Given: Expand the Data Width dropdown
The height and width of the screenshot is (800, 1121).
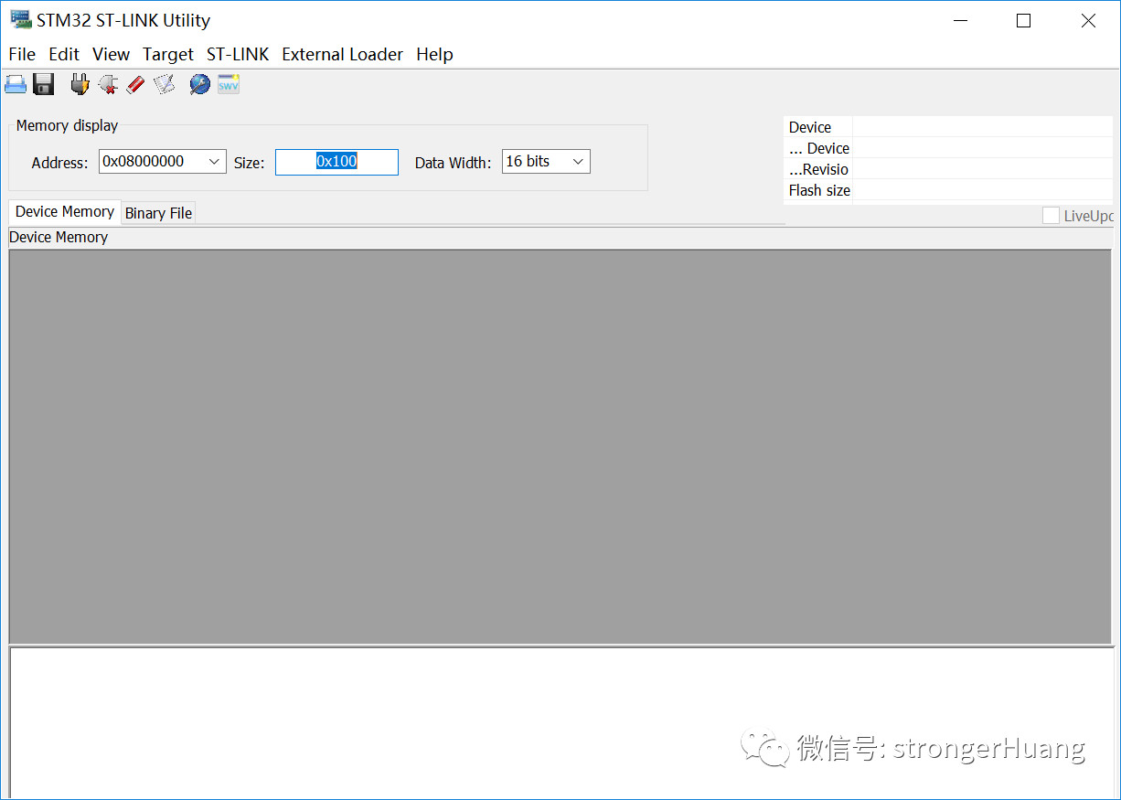Looking at the screenshot, I should (x=578, y=162).
